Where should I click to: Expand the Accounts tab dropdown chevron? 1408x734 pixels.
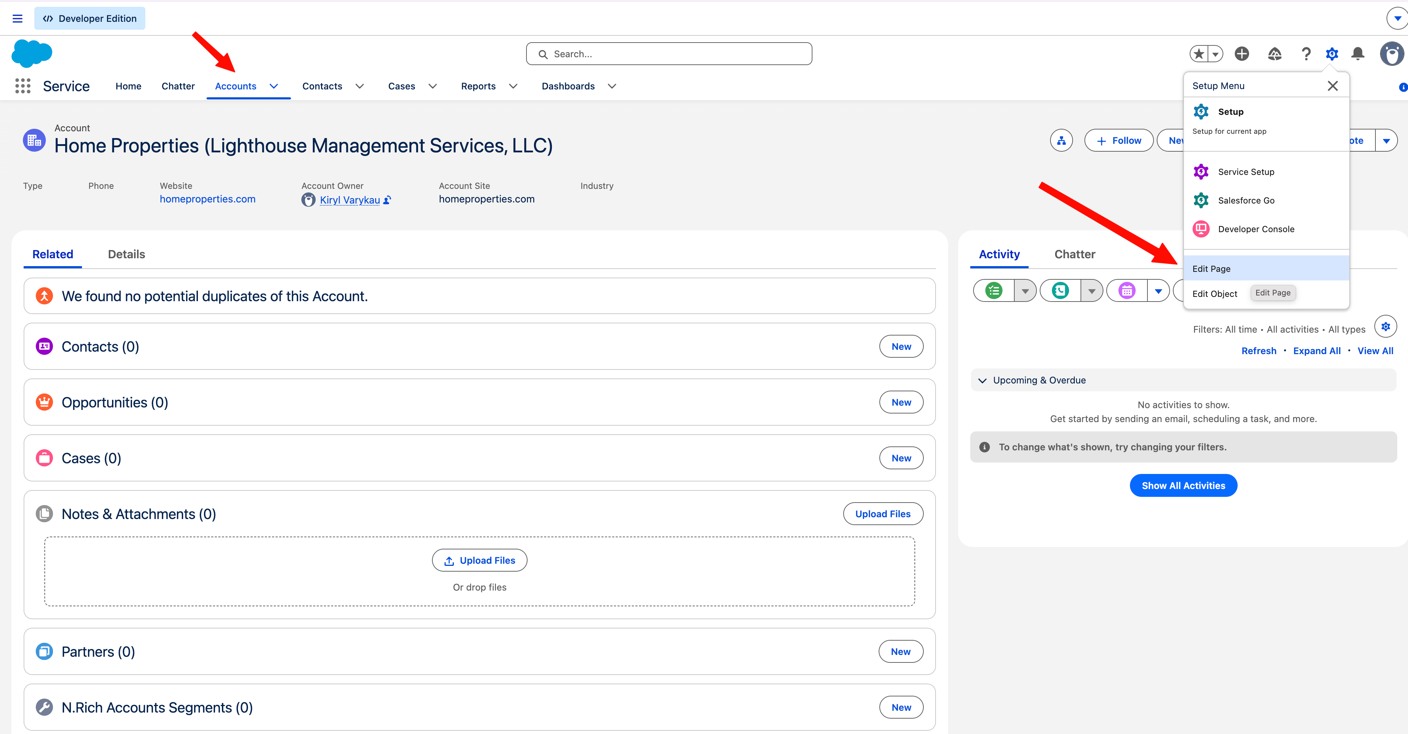click(x=274, y=86)
